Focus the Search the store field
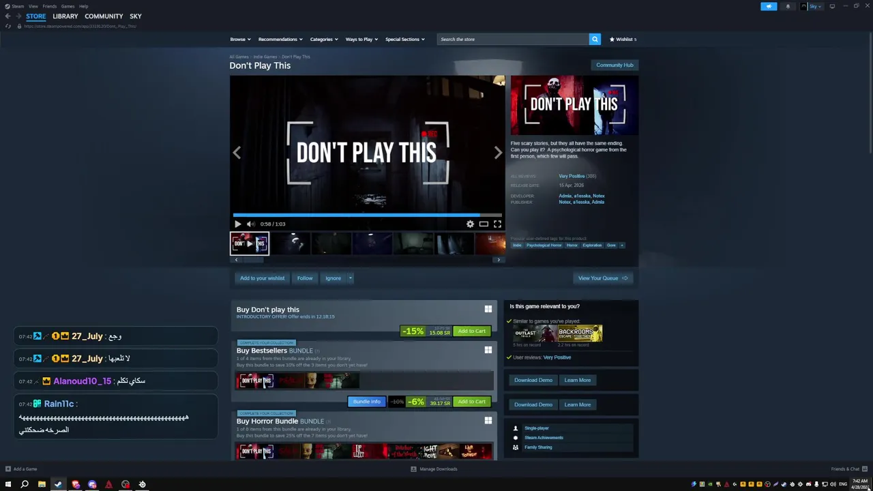873x491 pixels. tap(513, 39)
